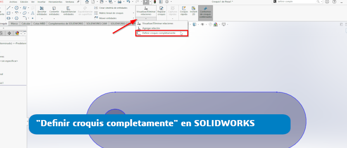Open the Archivo menu

coord(13,2)
